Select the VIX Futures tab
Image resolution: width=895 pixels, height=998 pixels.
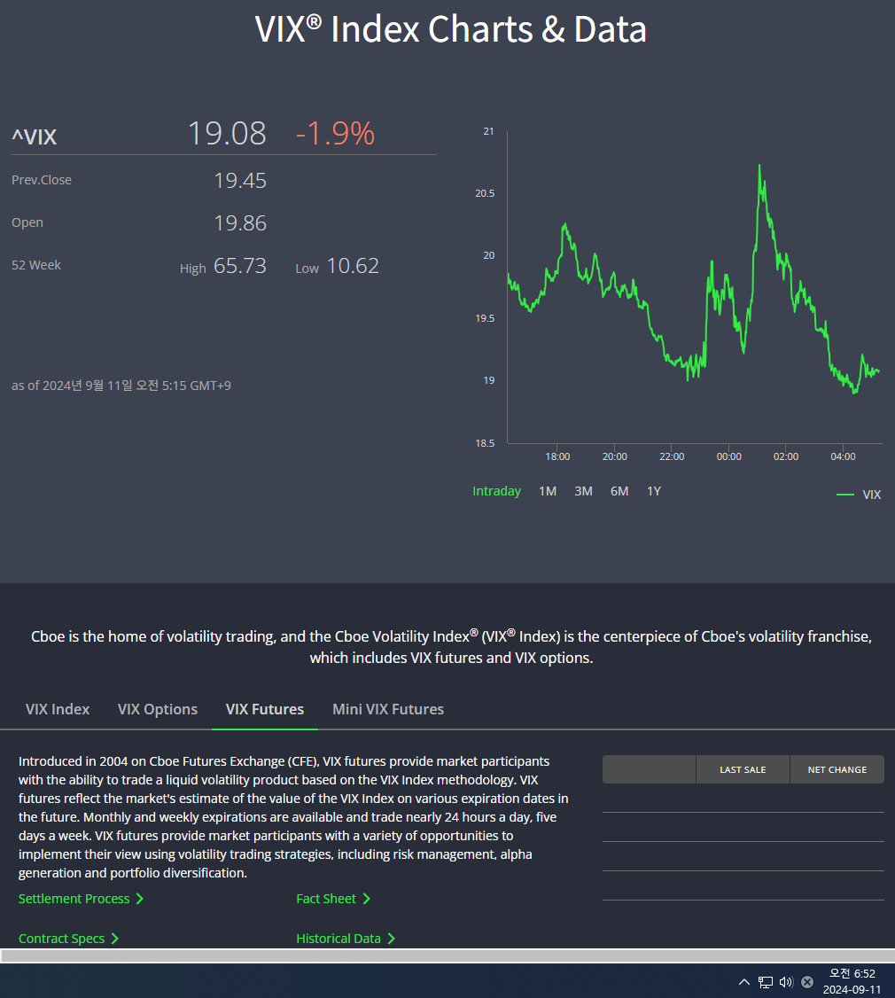[x=265, y=709]
